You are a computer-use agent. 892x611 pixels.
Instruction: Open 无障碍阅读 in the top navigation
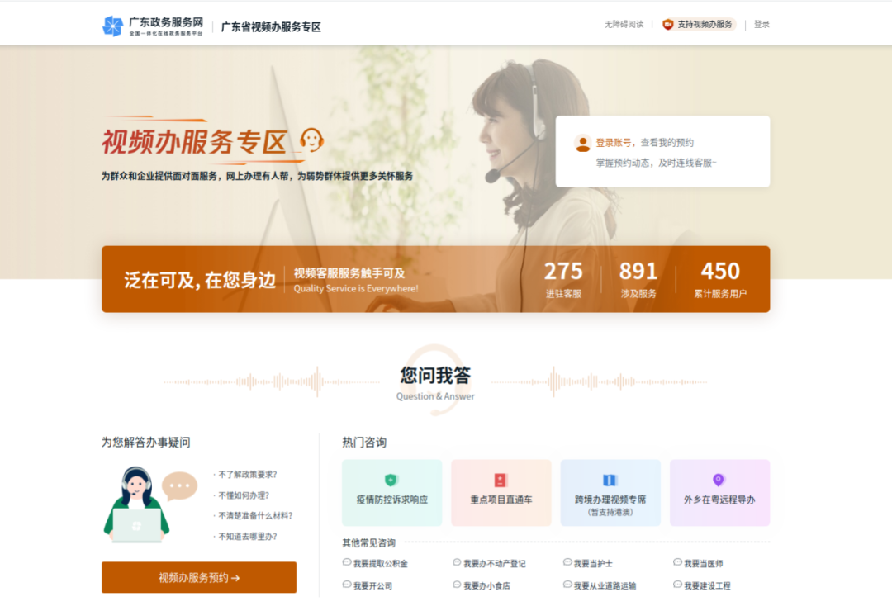click(624, 25)
